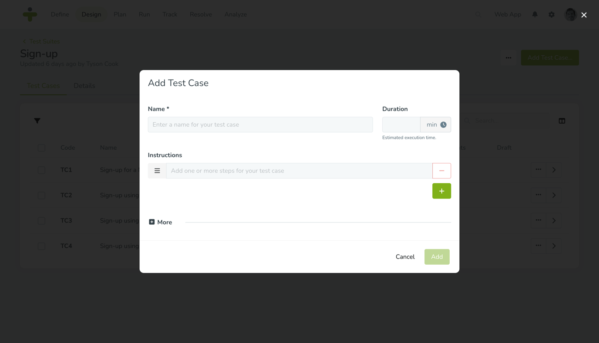Focus the test case Name field

(260, 124)
